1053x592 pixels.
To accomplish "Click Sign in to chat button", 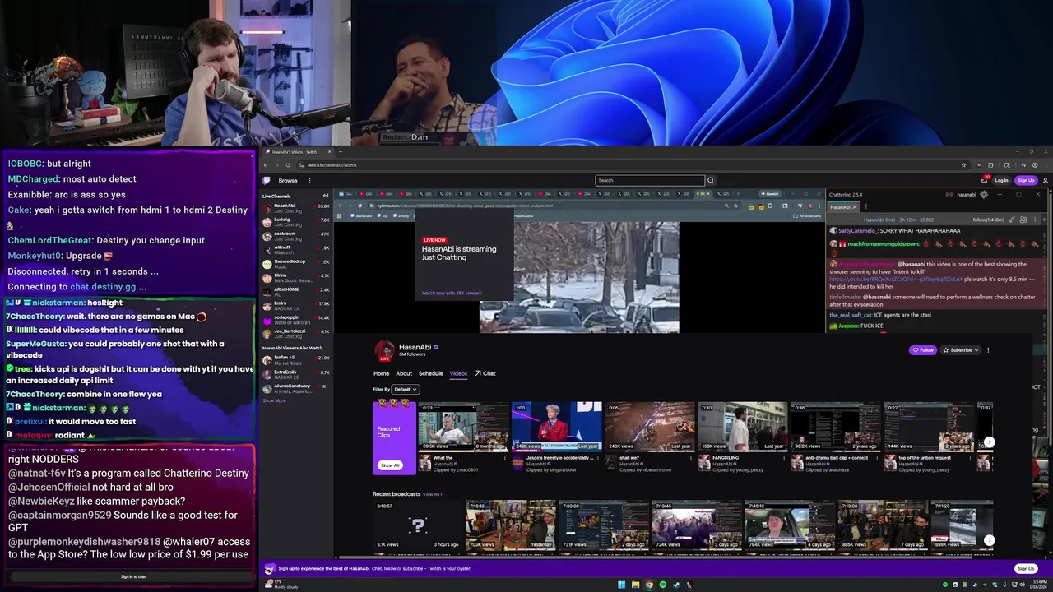I will tap(133, 576).
